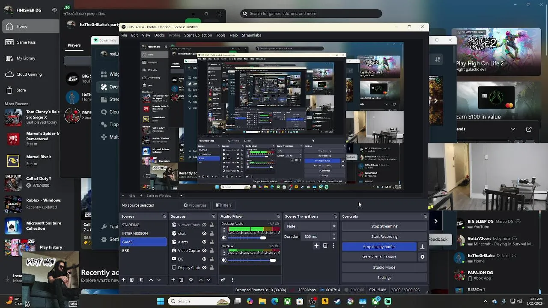
Task: Open the OBS View menu
Action: (x=146, y=36)
